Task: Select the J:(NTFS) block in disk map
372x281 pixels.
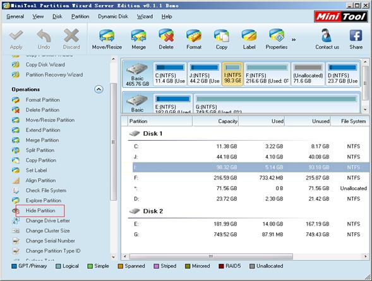Action: click(x=204, y=74)
